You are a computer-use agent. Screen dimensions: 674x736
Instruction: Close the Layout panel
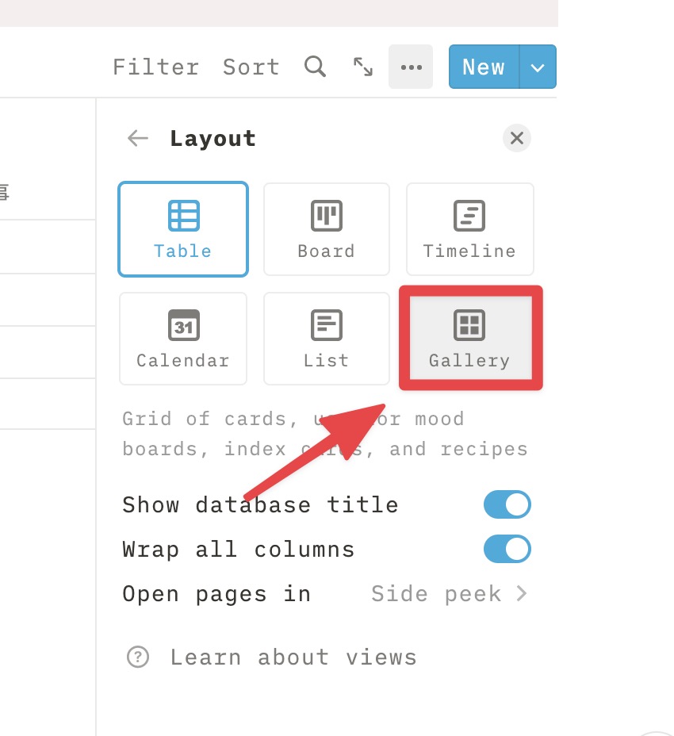point(517,138)
